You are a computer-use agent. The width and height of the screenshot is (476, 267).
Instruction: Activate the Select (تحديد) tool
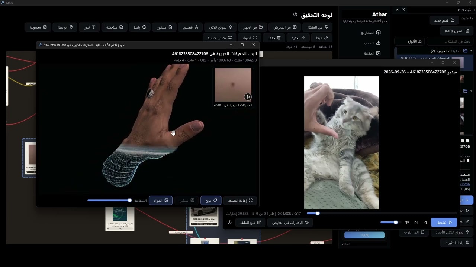298,38
